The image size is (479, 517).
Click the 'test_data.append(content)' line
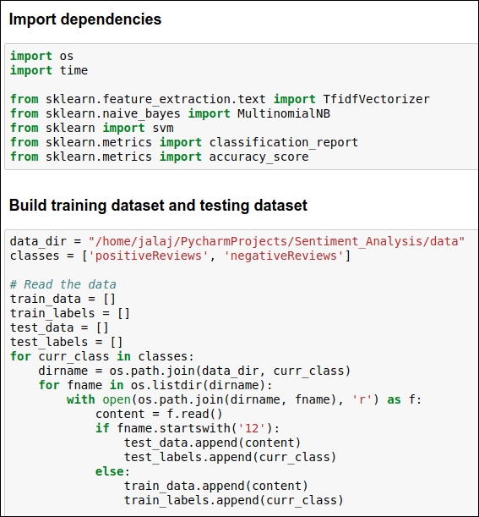[212, 443]
